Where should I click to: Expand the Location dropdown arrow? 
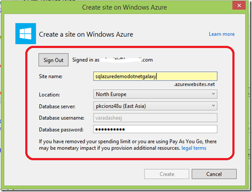[x=213, y=94]
